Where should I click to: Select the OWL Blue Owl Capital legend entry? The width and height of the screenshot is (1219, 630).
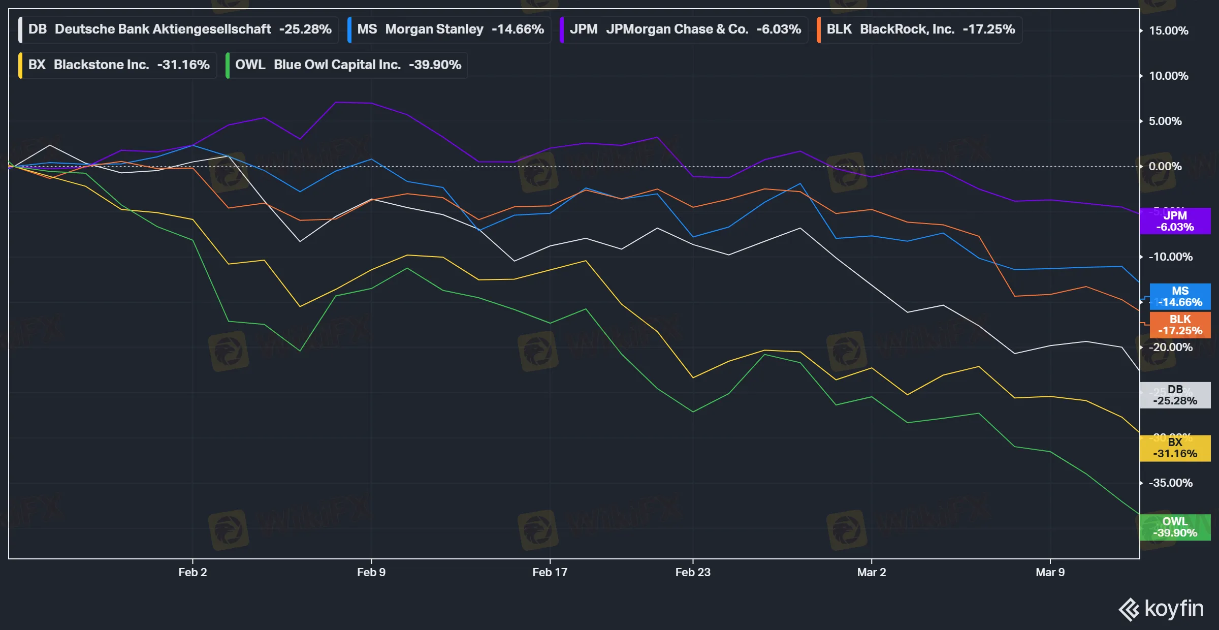[x=347, y=65]
